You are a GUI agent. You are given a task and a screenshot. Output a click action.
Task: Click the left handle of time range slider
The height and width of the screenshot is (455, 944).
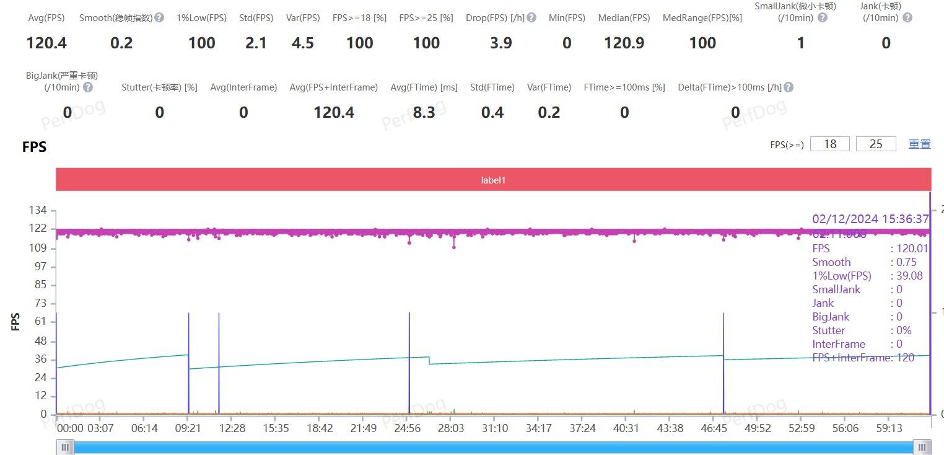(x=65, y=447)
